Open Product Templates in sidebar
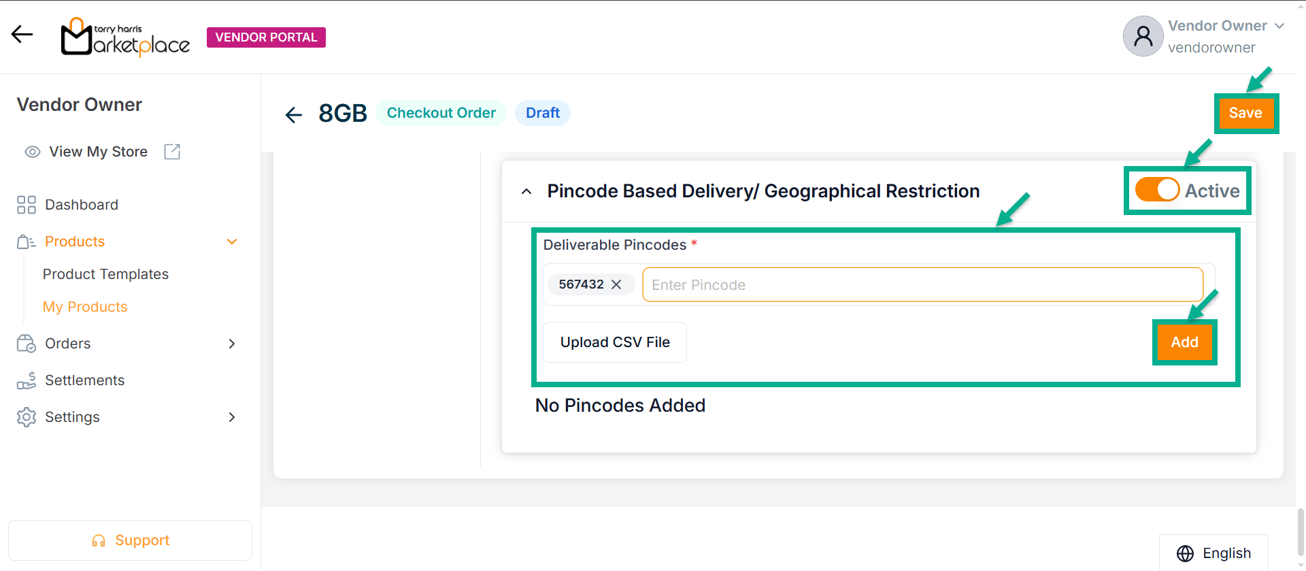The height and width of the screenshot is (571, 1306). click(x=105, y=274)
